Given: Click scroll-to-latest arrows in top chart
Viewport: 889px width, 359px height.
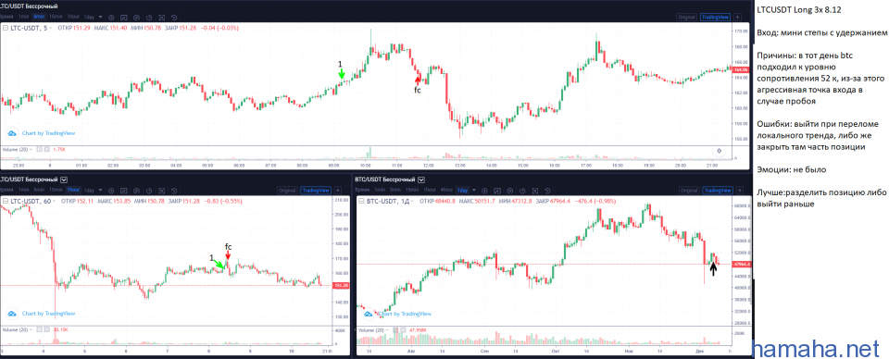Looking at the screenshot, I should point(719,151).
